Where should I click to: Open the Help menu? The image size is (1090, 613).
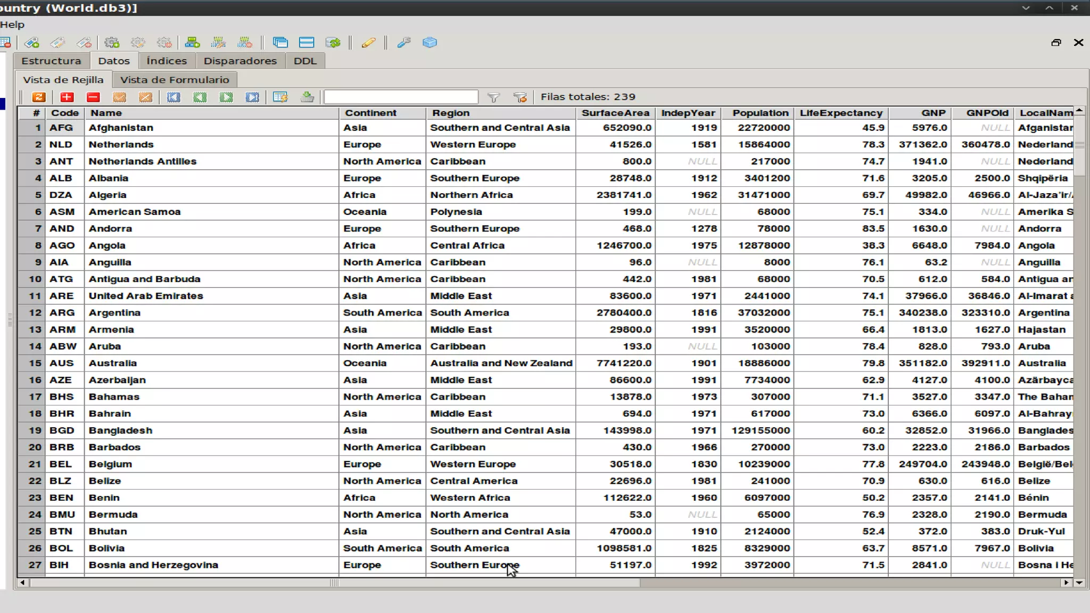pyautogui.click(x=12, y=24)
